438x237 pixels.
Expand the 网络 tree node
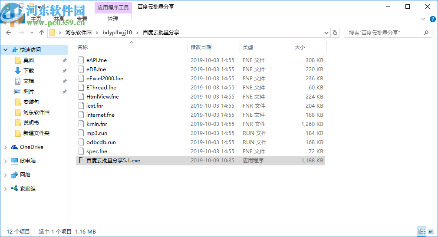(5, 175)
